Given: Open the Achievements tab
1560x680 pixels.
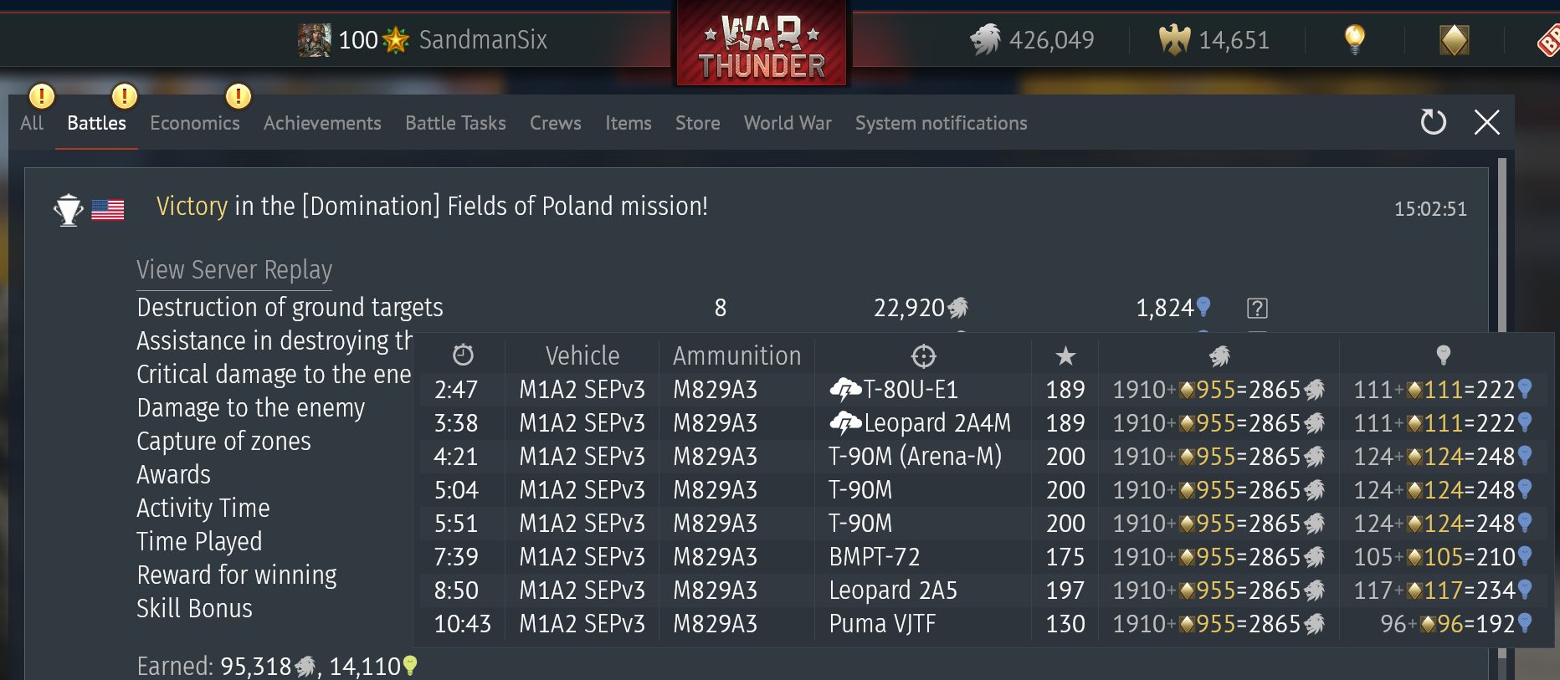Looking at the screenshot, I should point(322,123).
